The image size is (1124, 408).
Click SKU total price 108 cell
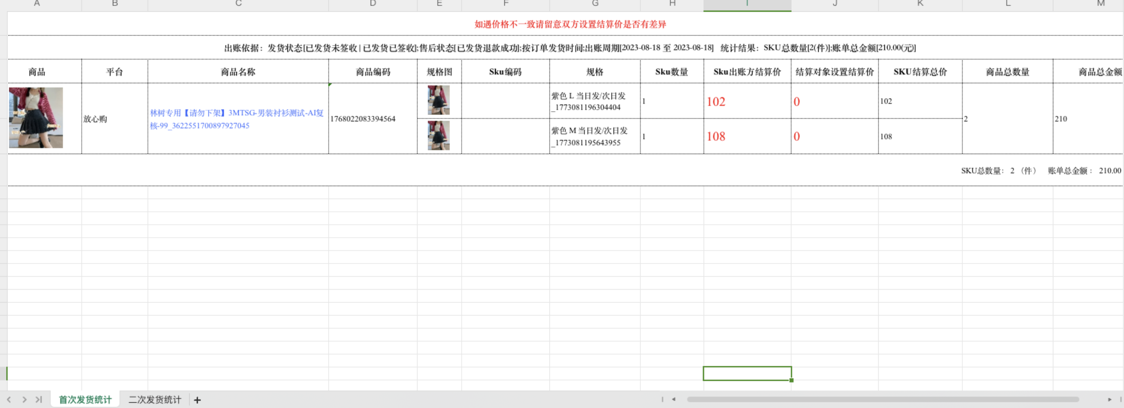pos(920,136)
